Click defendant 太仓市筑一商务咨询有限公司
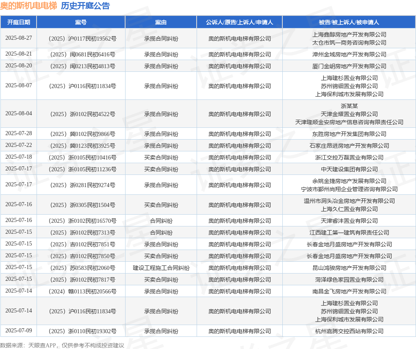This screenshot has width=416, height=349. click(x=349, y=43)
